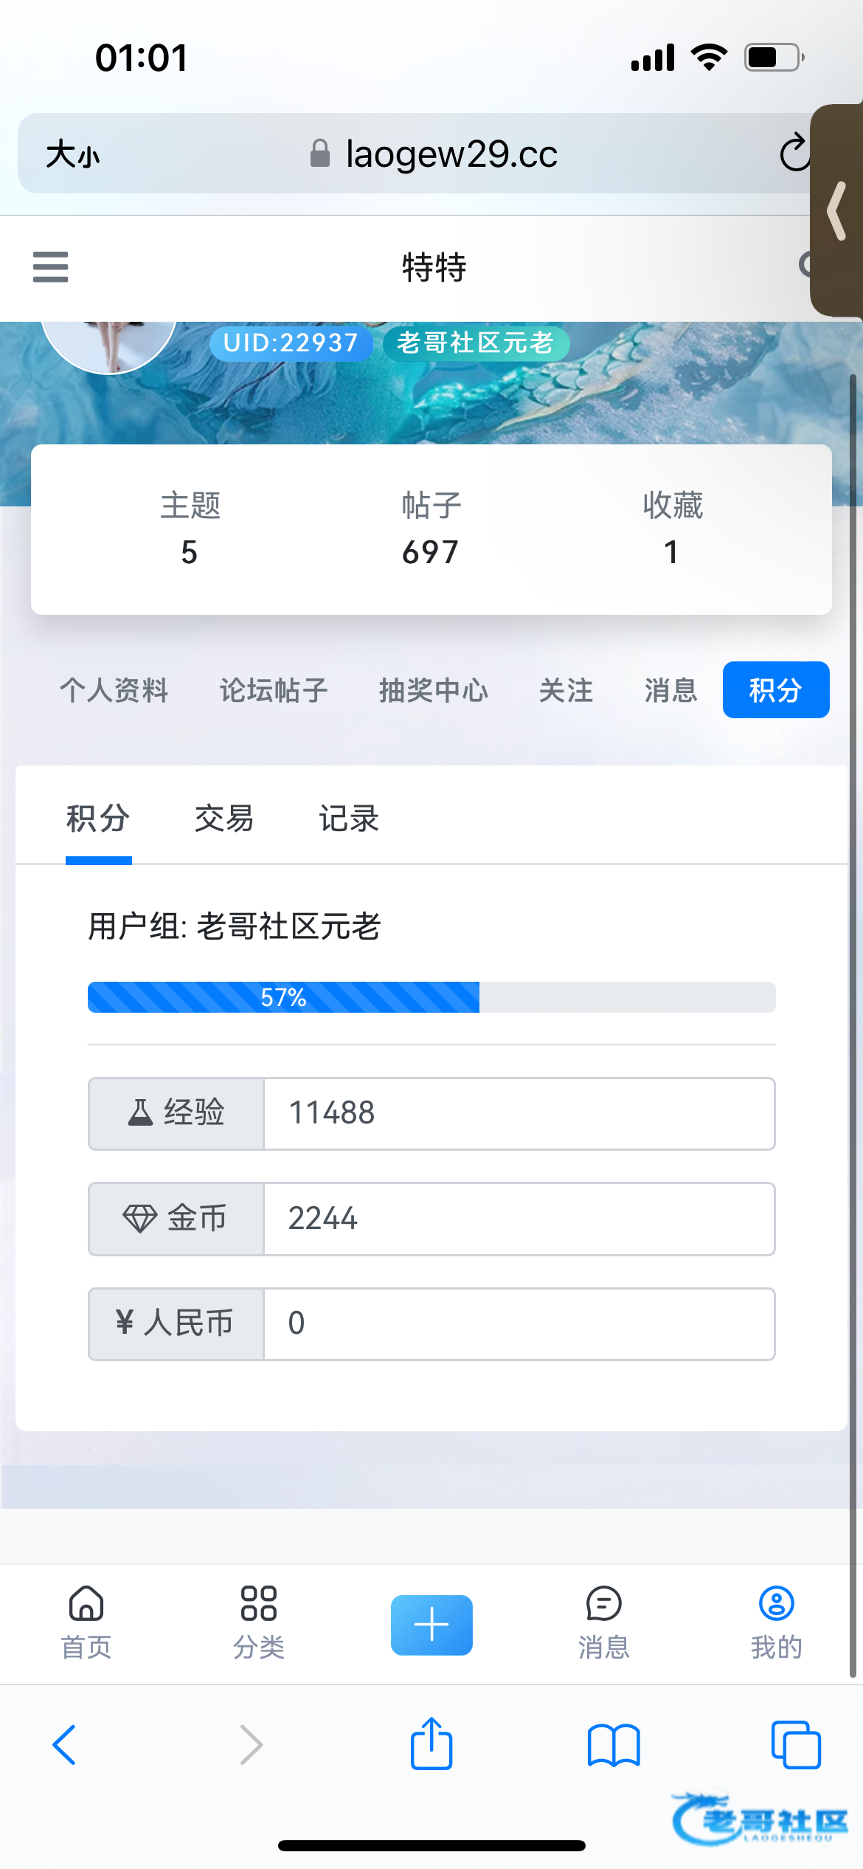Select the 个人资料 tab
The image size is (863, 1869).
tap(114, 691)
